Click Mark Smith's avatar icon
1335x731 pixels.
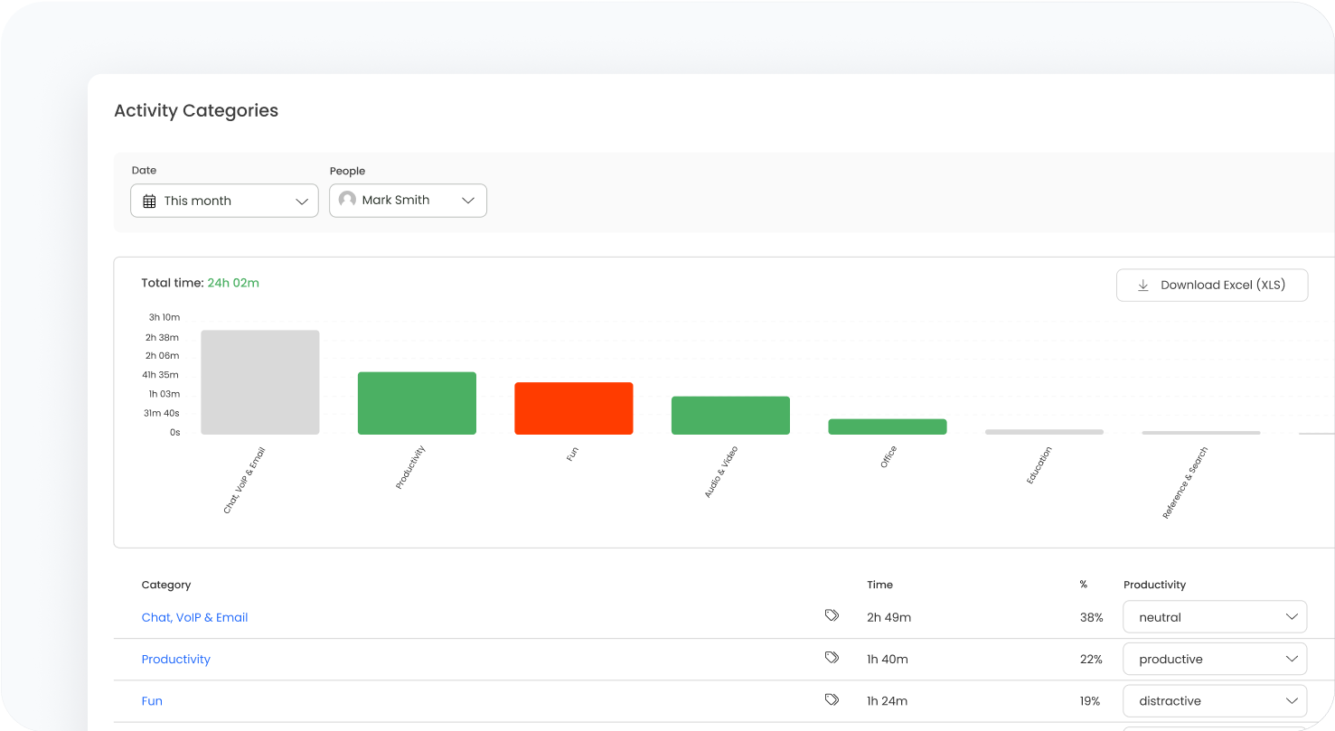click(347, 200)
